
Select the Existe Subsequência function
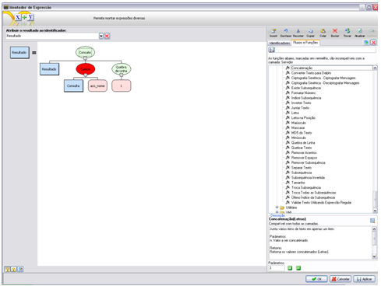[306, 88]
